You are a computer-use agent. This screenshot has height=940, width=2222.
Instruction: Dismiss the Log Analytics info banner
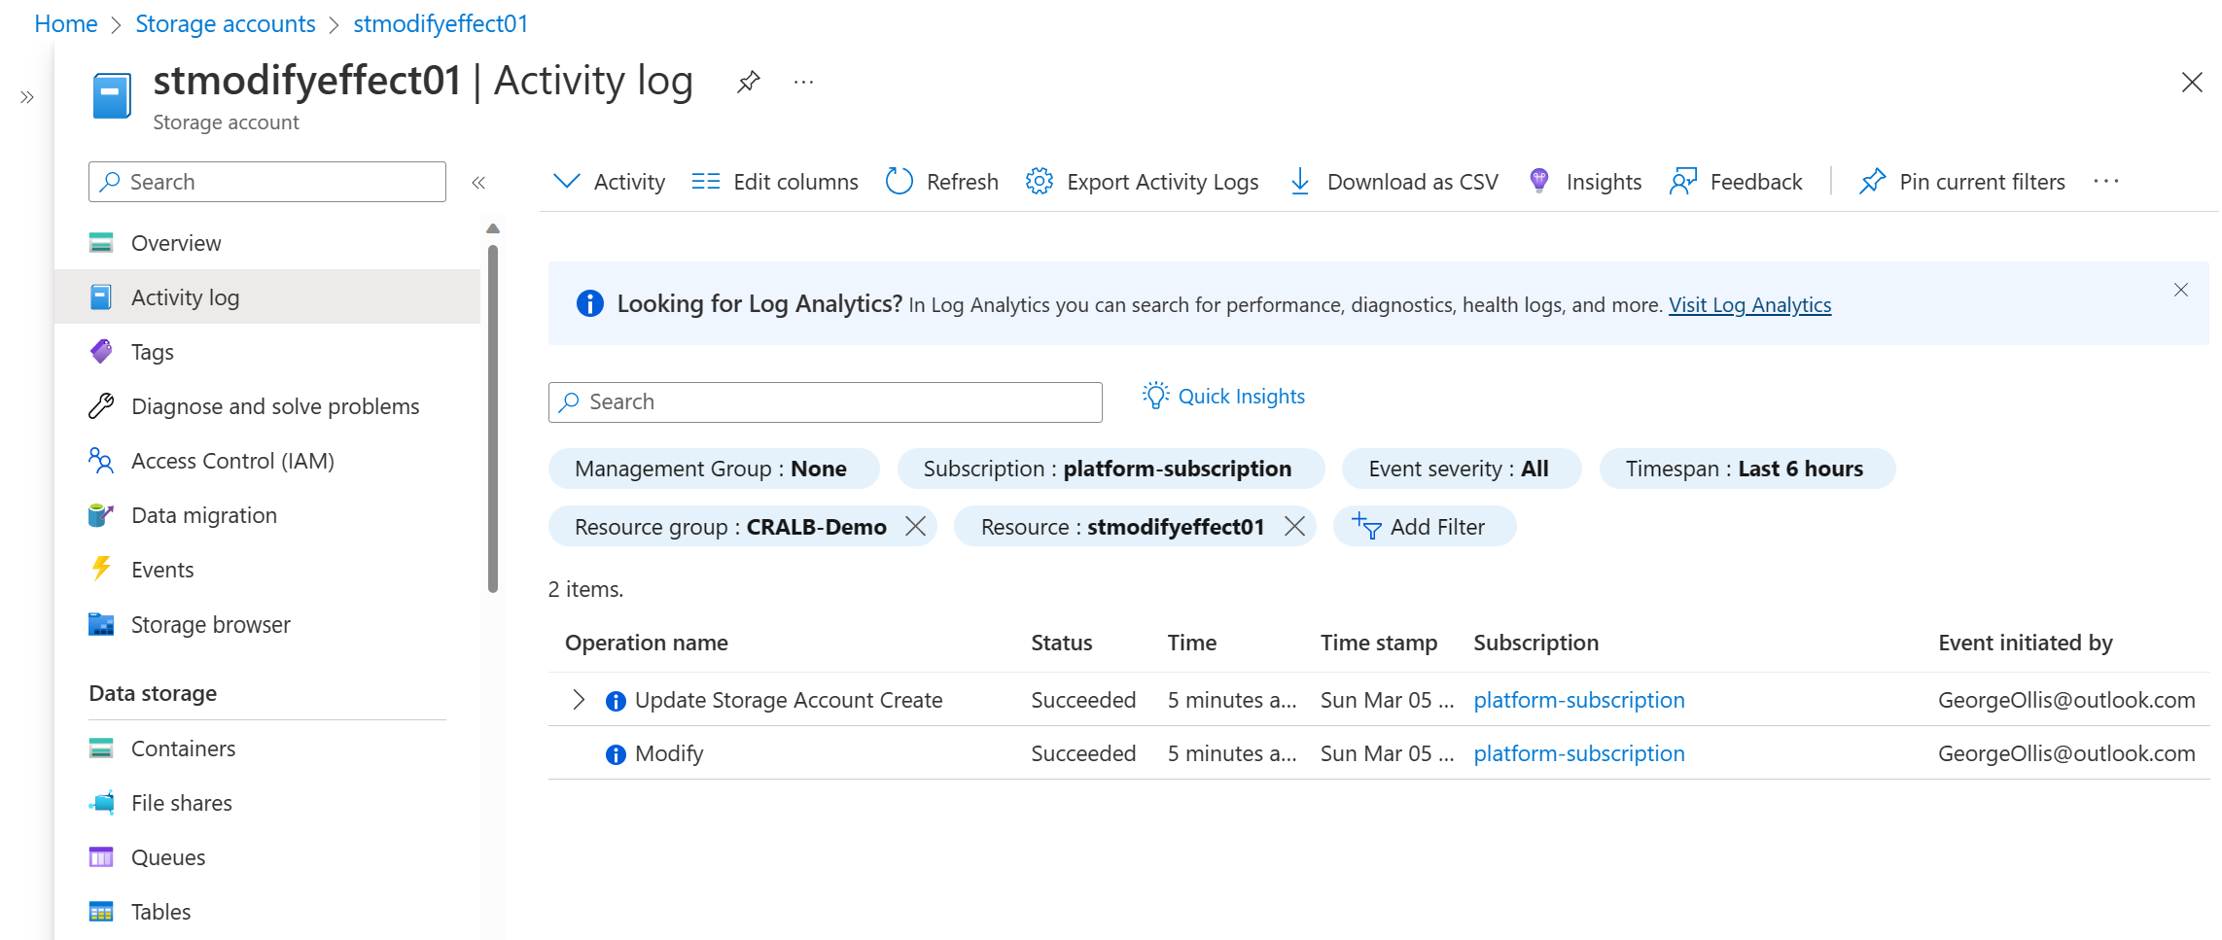click(x=2181, y=290)
